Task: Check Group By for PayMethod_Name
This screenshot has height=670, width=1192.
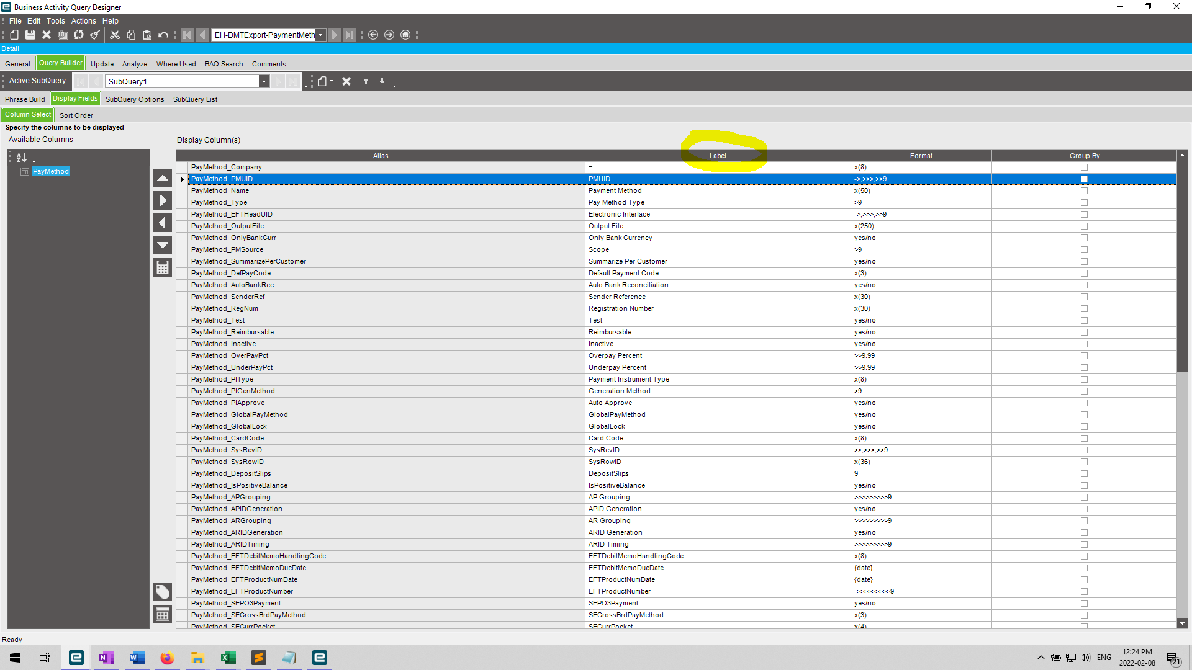Action: (x=1084, y=190)
